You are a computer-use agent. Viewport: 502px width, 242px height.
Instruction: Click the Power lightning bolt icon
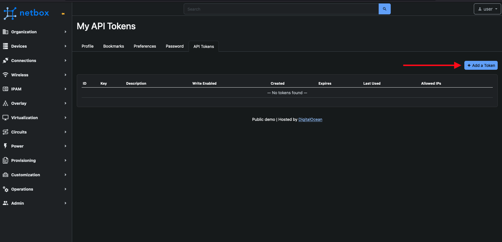(5, 146)
